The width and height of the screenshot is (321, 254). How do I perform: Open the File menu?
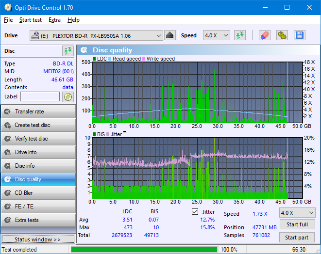(8, 20)
